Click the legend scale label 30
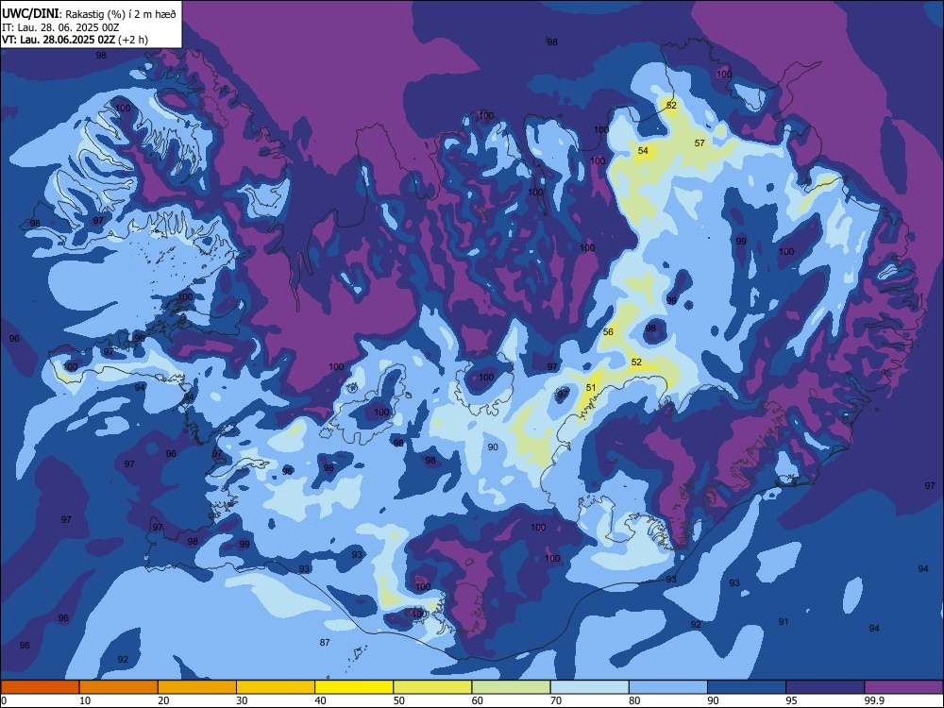 click(242, 700)
